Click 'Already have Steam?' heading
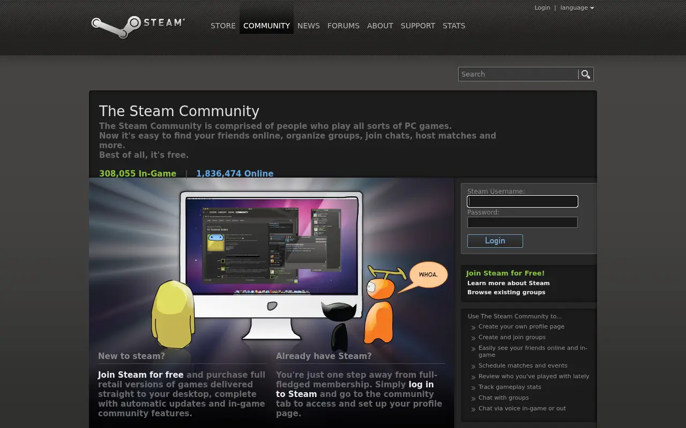The width and height of the screenshot is (686, 428). point(324,356)
